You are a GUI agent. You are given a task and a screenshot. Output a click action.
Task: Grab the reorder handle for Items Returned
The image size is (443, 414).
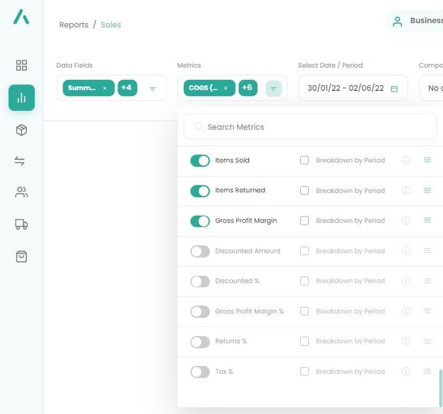[427, 190]
